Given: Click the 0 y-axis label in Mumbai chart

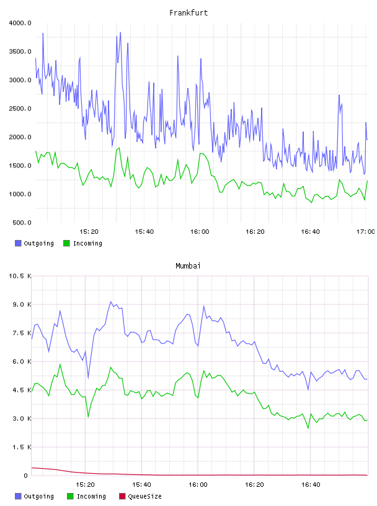Looking at the screenshot, I should click(25, 476).
